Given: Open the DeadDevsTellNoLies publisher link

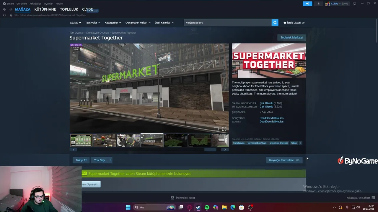Looking at the screenshot, I should coord(271,122).
